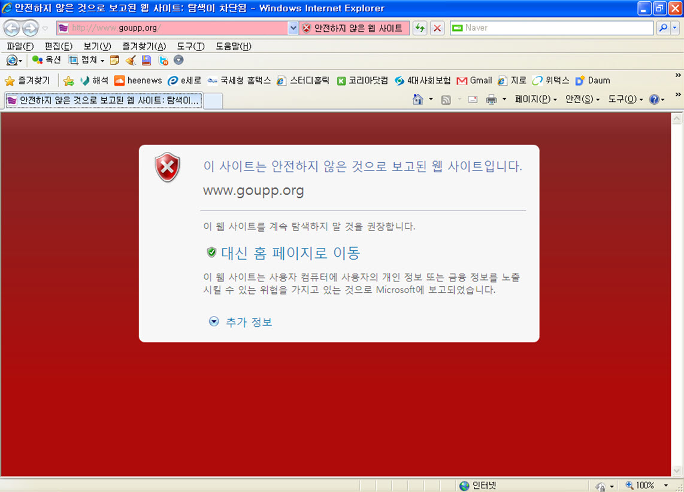
Task: Open the zoom level 100% control
Action: (644, 485)
